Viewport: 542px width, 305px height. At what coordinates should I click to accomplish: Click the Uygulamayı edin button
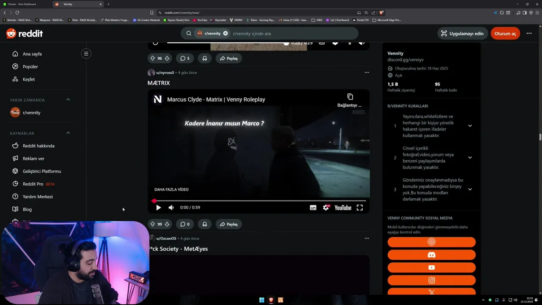[462, 33]
